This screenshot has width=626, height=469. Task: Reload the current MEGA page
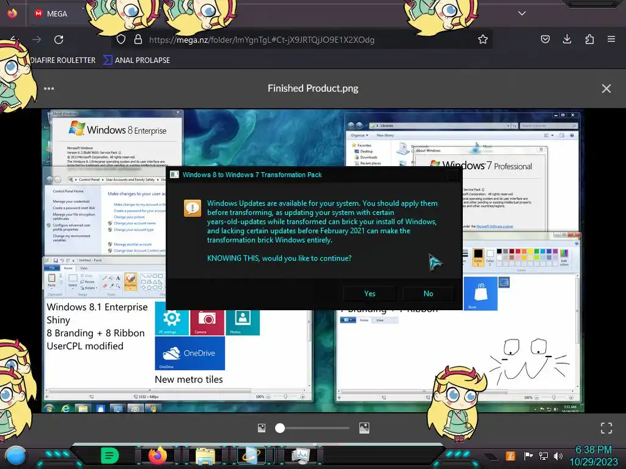[x=59, y=40]
